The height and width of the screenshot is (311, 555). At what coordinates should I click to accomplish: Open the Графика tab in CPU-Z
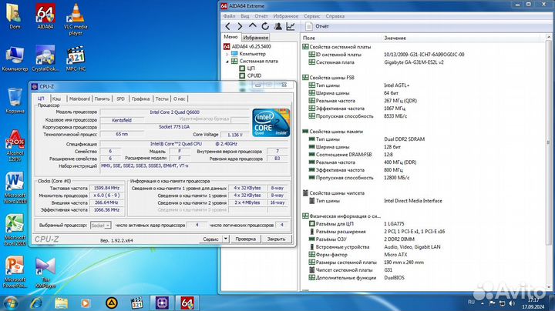coord(140,99)
